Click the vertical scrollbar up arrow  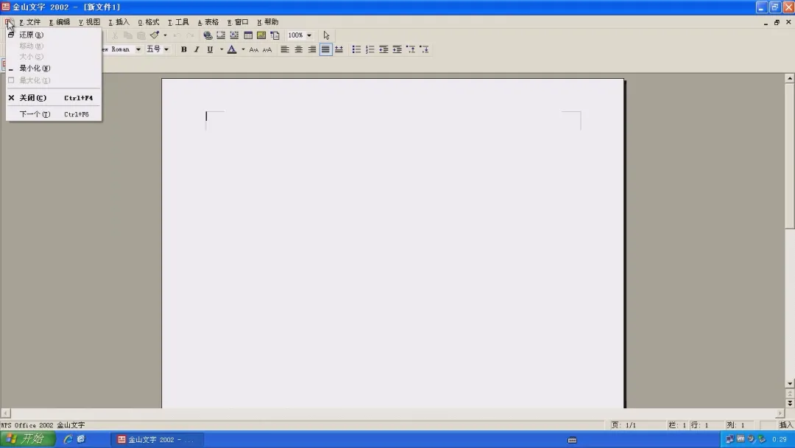[x=789, y=78]
